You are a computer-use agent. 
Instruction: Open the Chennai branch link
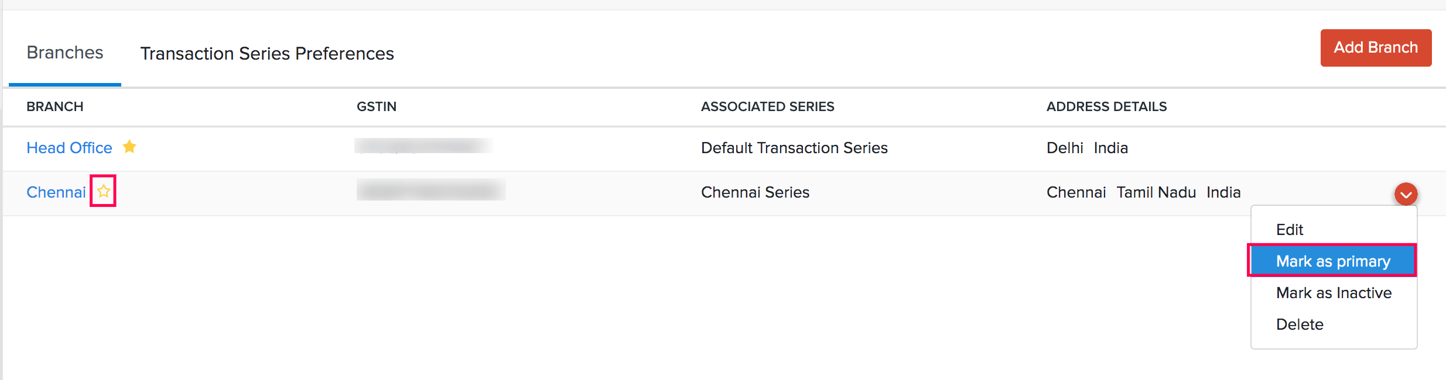[56, 192]
